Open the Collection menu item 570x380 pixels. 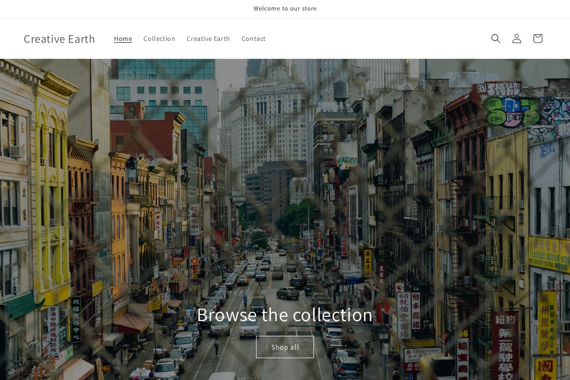click(x=159, y=38)
